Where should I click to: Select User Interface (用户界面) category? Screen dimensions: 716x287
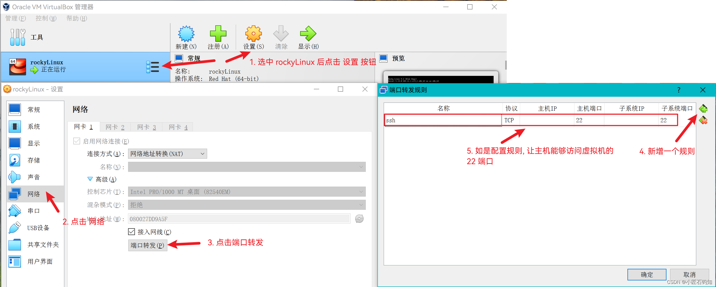coord(36,261)
